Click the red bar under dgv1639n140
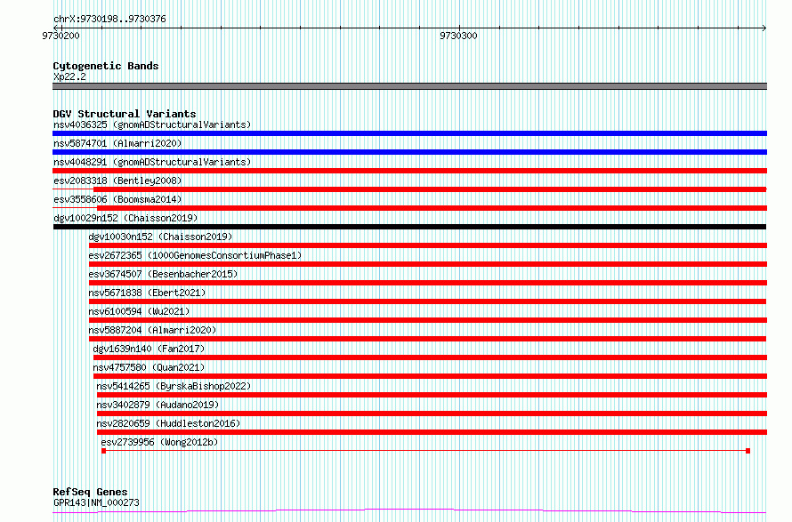The width and height of the screenshot is (792, 522). pyautogui.click(x=430, y=357)
